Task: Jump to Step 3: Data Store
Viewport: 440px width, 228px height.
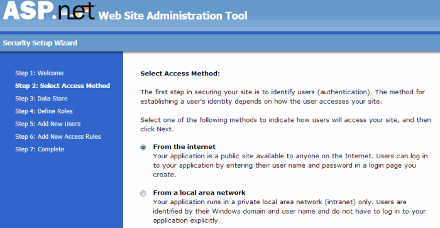Action: [x=41, y=99]
